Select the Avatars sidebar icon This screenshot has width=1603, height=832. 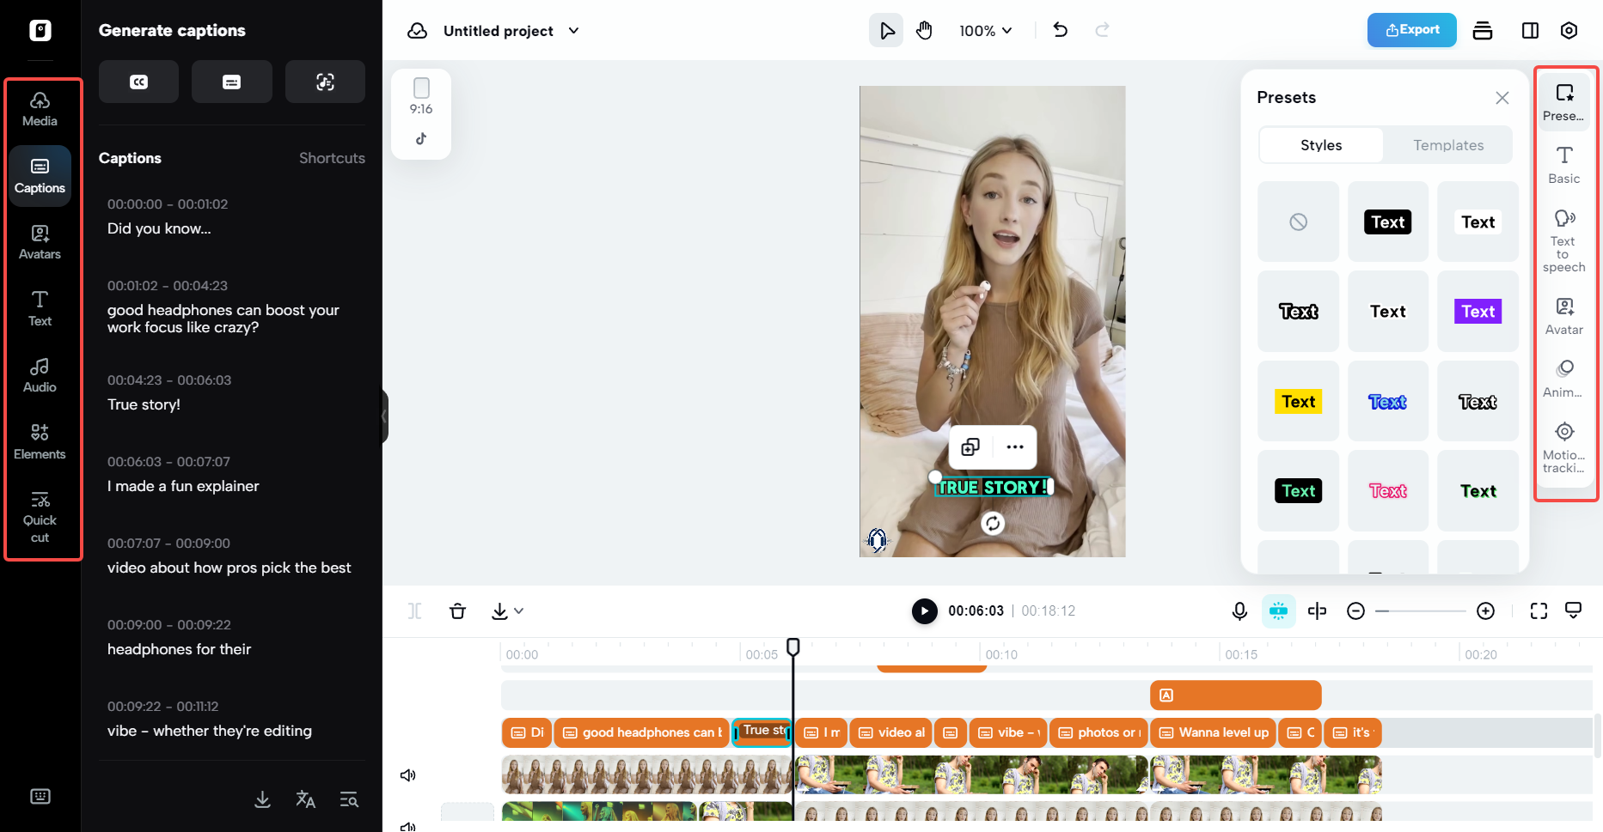(x=40, y=241)
